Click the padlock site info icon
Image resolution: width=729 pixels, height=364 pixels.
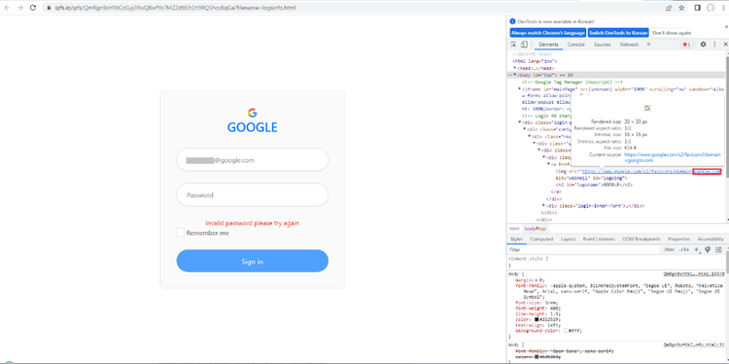[x=50, y=8]
